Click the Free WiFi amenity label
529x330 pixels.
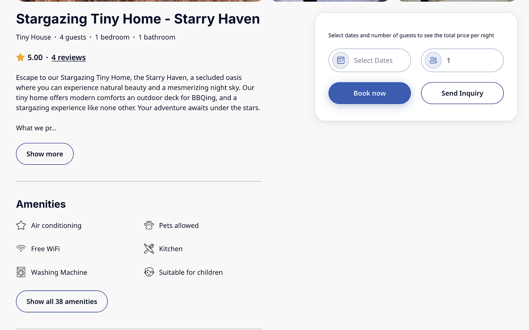click(45, 249)
